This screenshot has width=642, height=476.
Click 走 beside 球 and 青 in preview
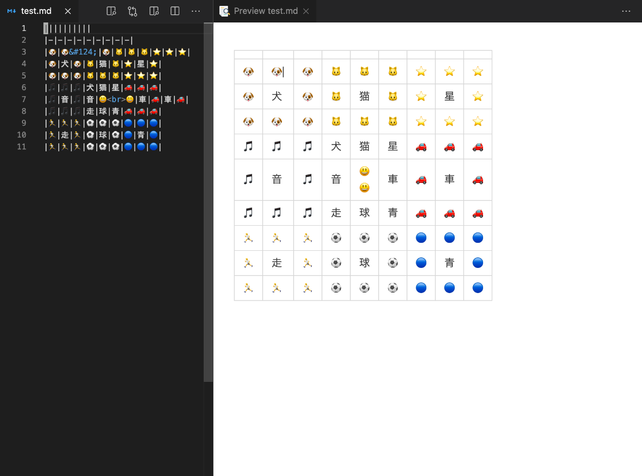click(x=336, y=213)
